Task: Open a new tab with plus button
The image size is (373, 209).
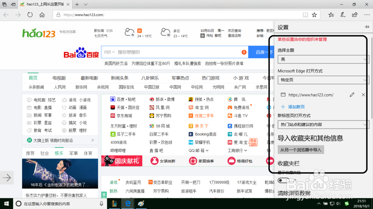Action: pyautogui.click(x=77, y=4)
